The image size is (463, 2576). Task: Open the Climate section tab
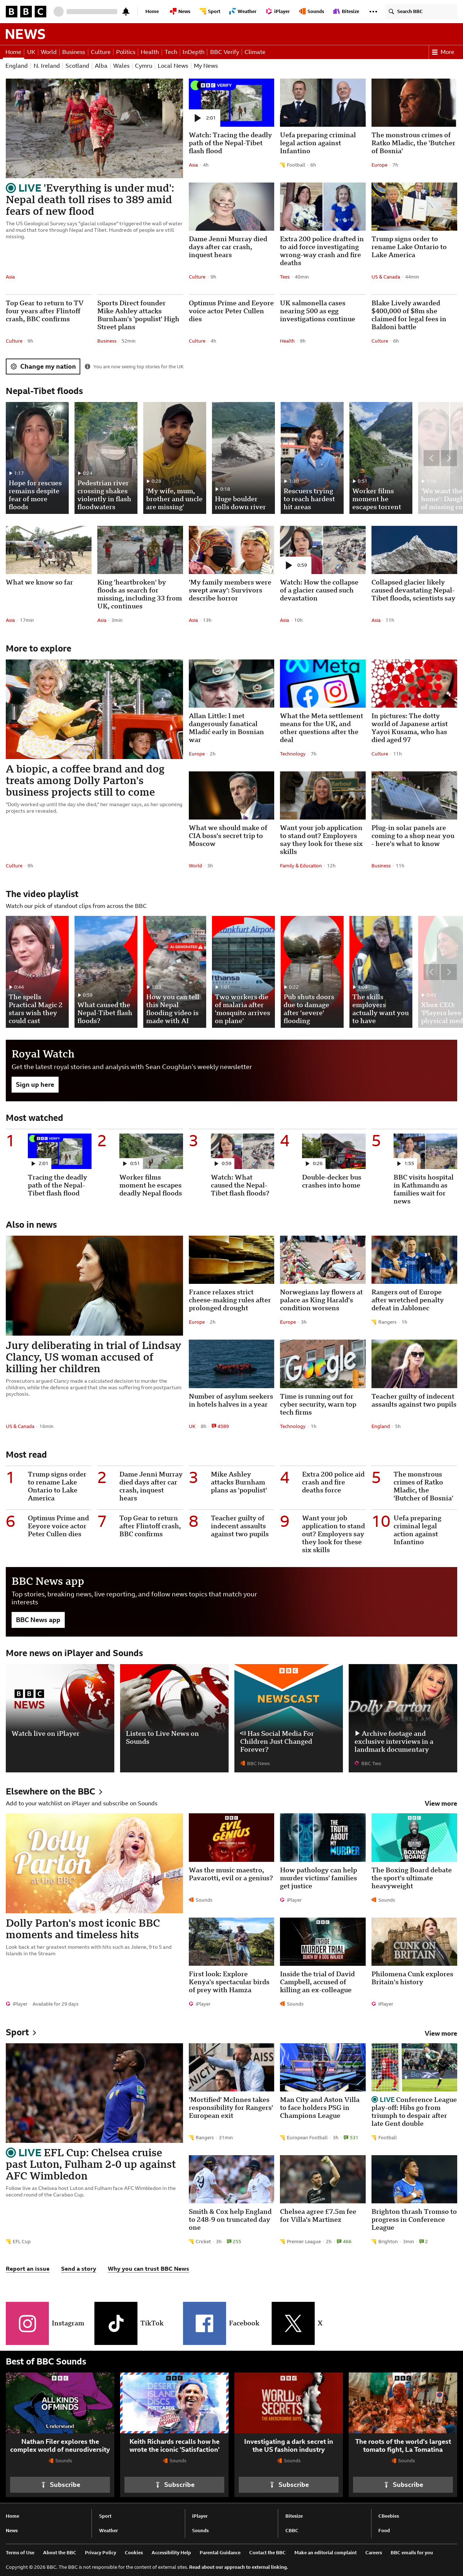255,52
